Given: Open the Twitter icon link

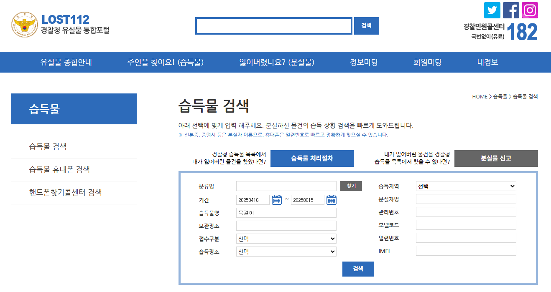Looking at the screenshot, I should [492, 10].
